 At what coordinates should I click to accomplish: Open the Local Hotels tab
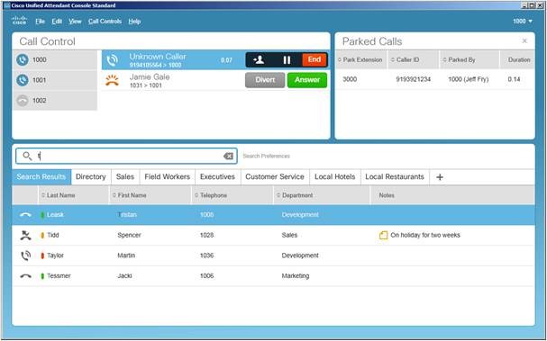[x=334, y=176]
